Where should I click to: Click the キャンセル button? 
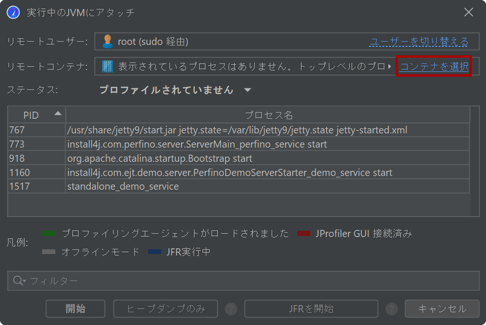tap(442, 308)
